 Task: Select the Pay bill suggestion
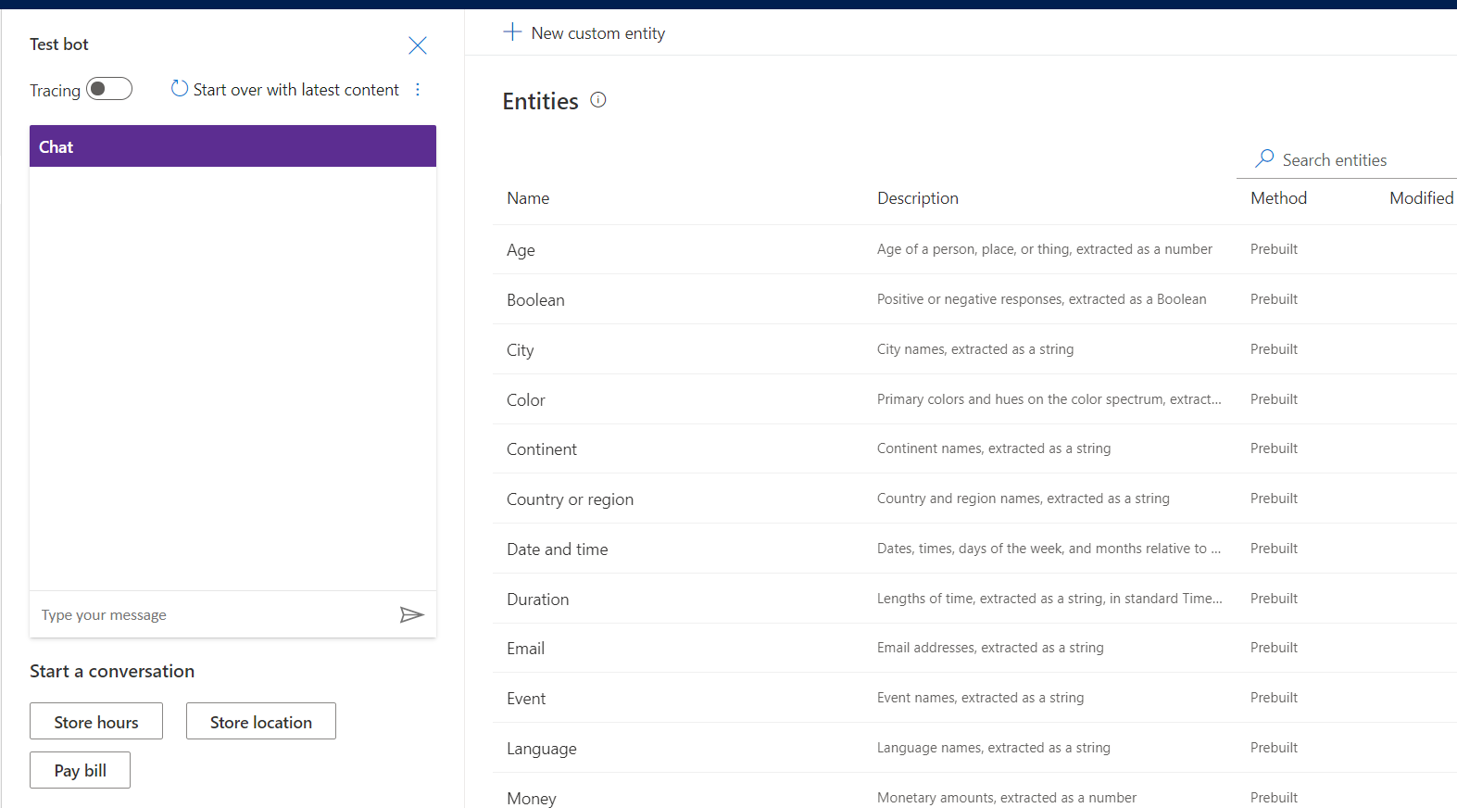80,771
